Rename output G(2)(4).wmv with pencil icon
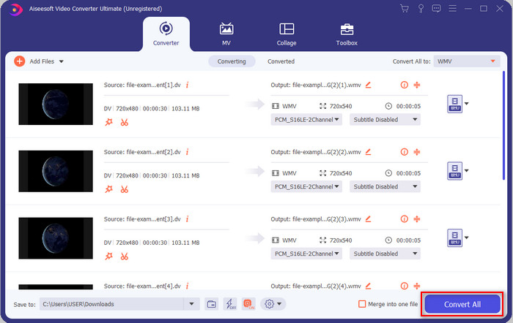Screen dimensions: 513x323 pyautogui.click(x=368, y=286)
